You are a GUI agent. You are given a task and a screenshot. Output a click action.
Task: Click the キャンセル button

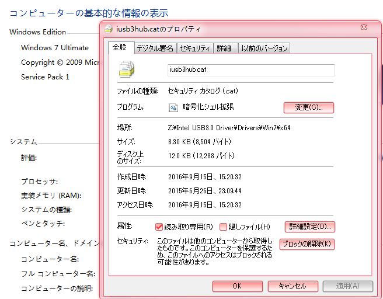[x=293, y=286]
